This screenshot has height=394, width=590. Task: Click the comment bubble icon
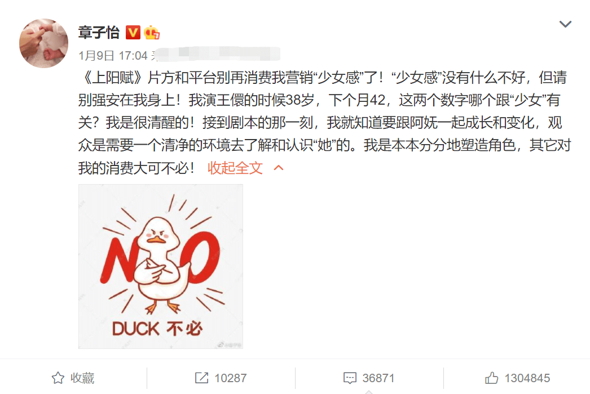coord(350,378)
